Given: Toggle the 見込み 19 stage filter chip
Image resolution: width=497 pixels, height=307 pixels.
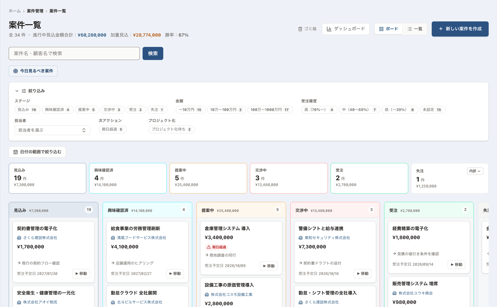Looking at the screenshot, I should pos(27,110).
